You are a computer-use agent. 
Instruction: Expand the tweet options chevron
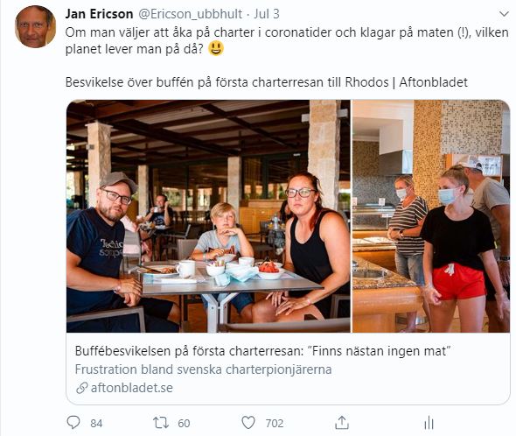(x=504, y=14)
